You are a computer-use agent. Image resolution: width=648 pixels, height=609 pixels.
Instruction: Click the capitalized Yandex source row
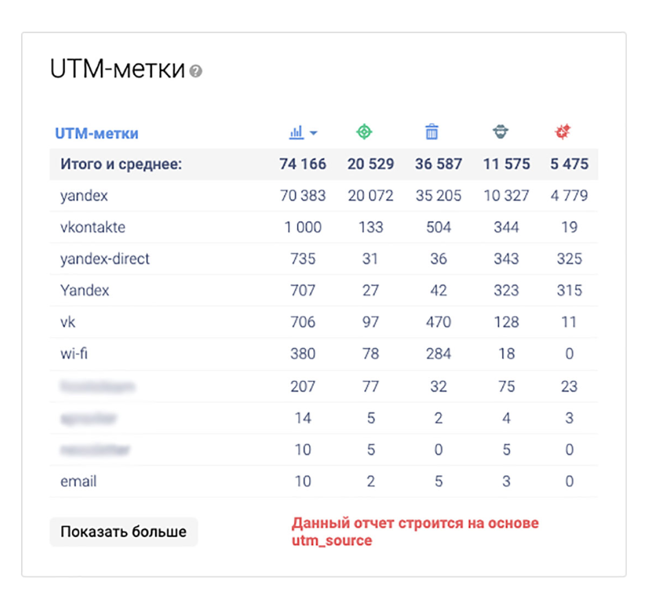(x=85, y=290)
